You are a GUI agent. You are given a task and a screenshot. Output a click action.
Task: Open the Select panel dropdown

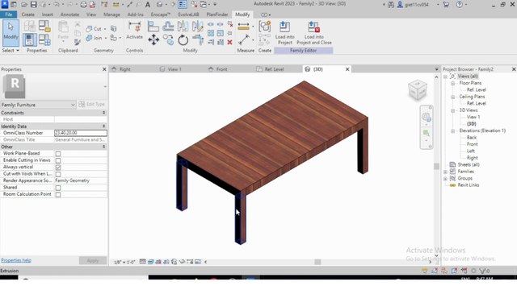pyautogui.click(x=11, y=50)
